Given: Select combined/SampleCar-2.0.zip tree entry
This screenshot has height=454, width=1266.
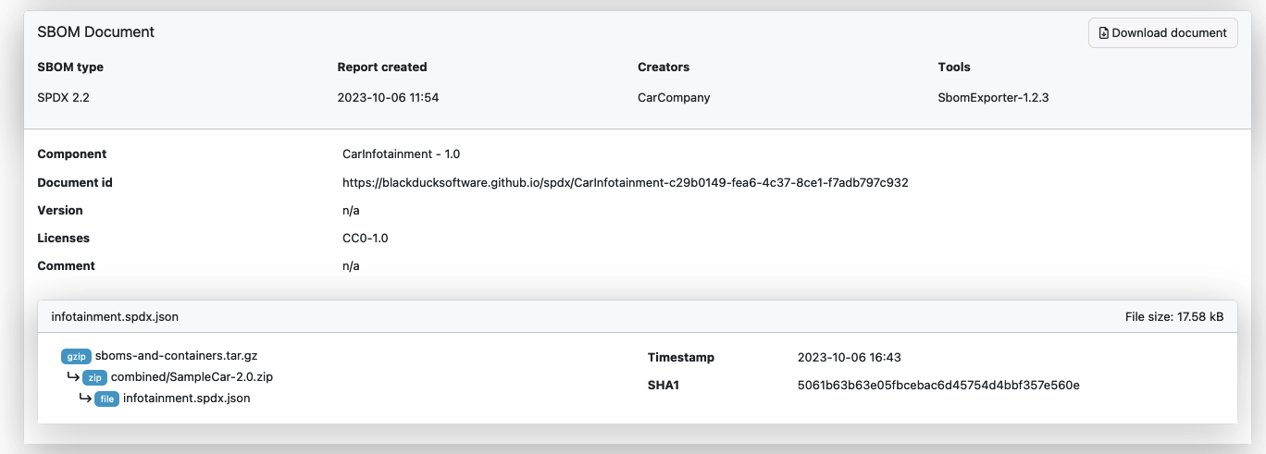Looking at the screenshot, I should coord(192,376).
